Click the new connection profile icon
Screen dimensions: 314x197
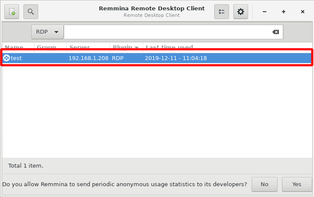(12, 12)
